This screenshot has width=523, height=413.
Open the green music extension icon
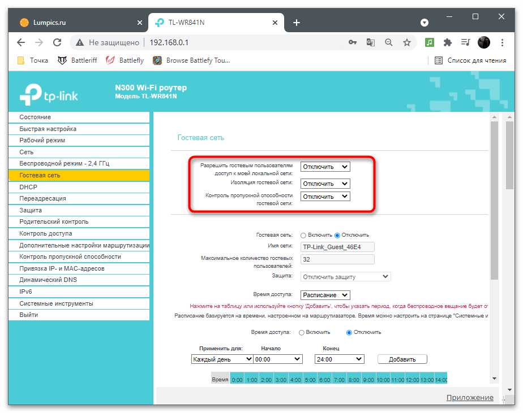tap(430, 42)
